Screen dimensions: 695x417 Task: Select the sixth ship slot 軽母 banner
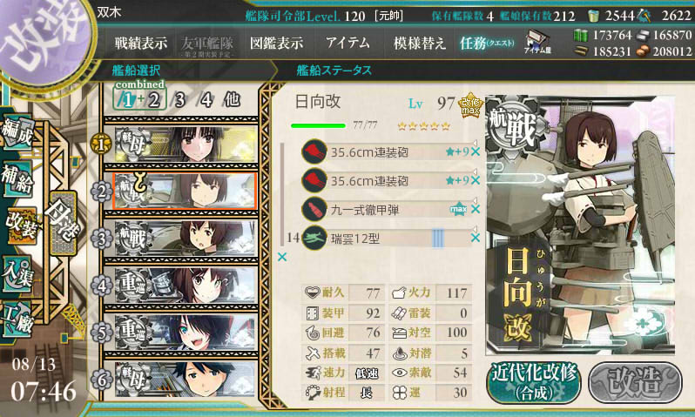point(186,379)
